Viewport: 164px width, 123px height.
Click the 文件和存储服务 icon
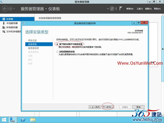tap(4, 32)
